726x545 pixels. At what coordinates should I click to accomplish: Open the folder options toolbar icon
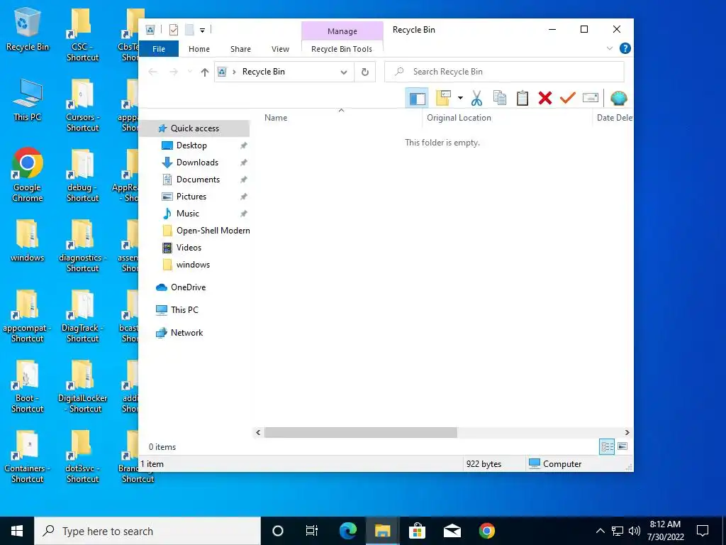pyautogui.click(x=444, y=98)
